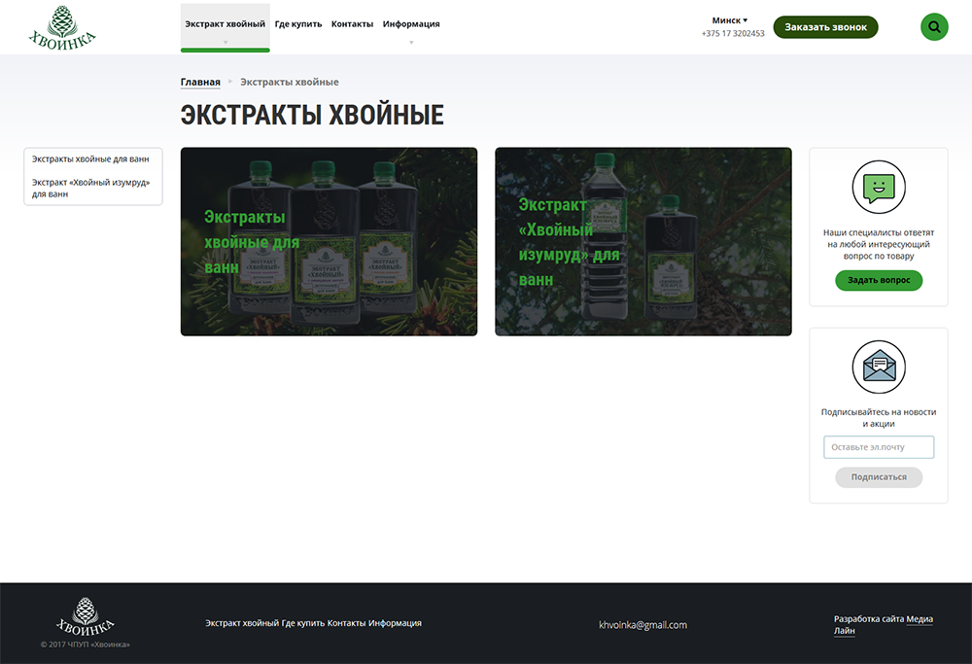972x664 pixels.
Task: Click the Подписывайтесь на новости и акции text
Action: pos(879,418)
